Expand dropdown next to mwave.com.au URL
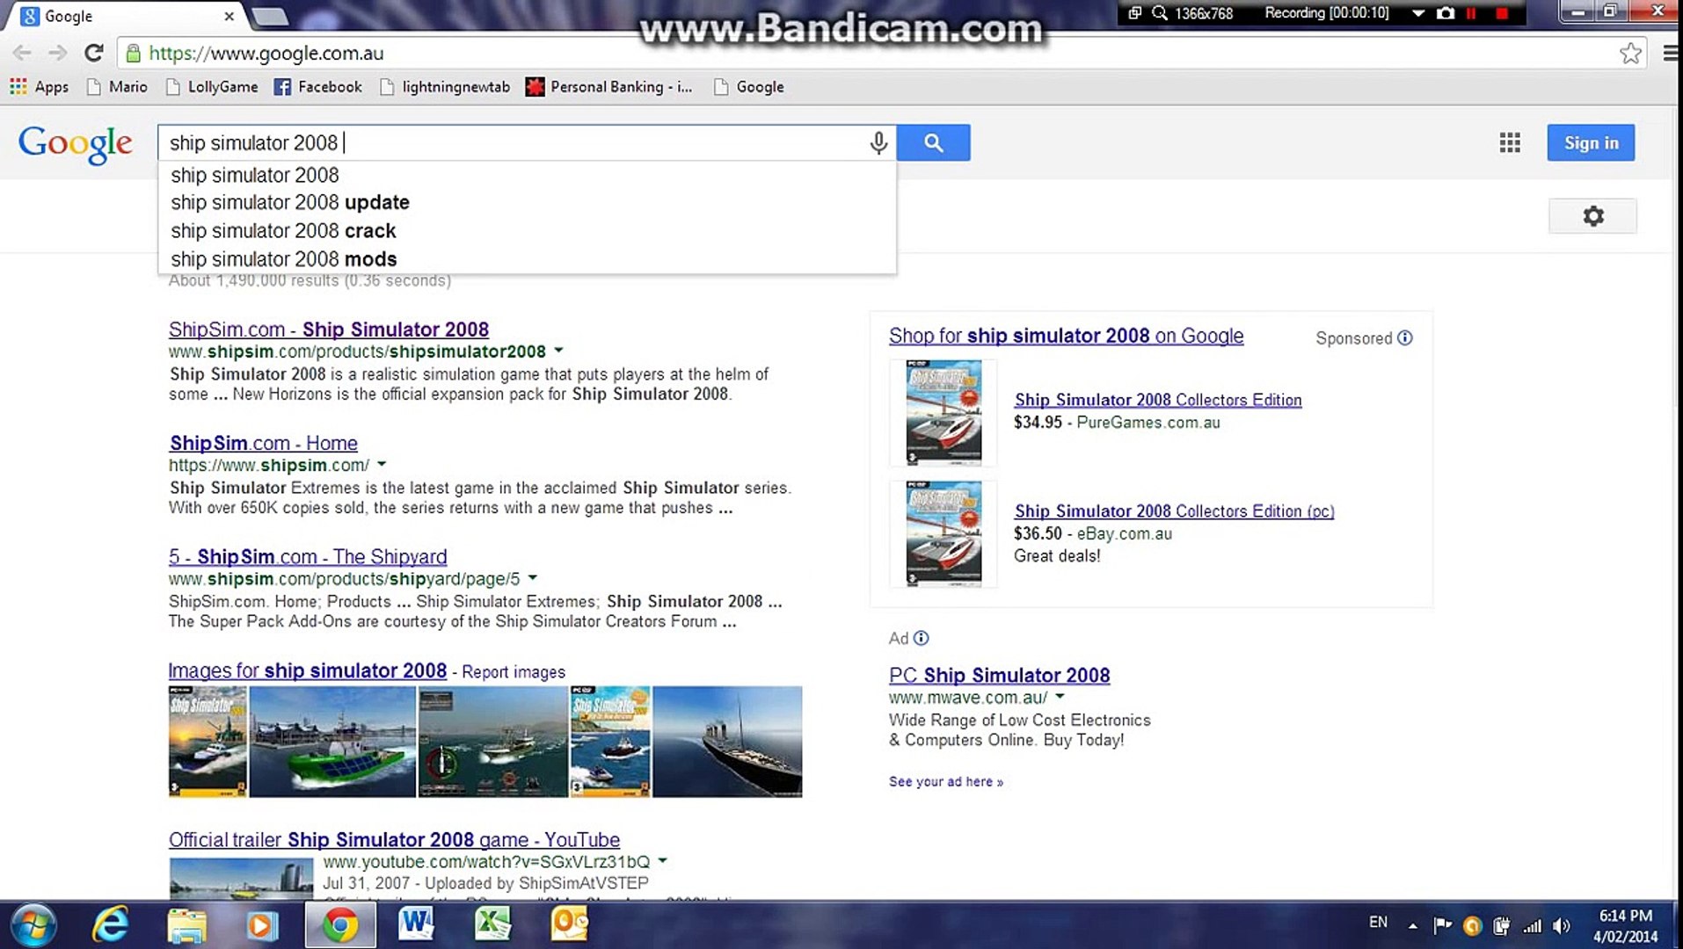Image resolution: width=1683 pixels, height=949 pixels. 1060,697
